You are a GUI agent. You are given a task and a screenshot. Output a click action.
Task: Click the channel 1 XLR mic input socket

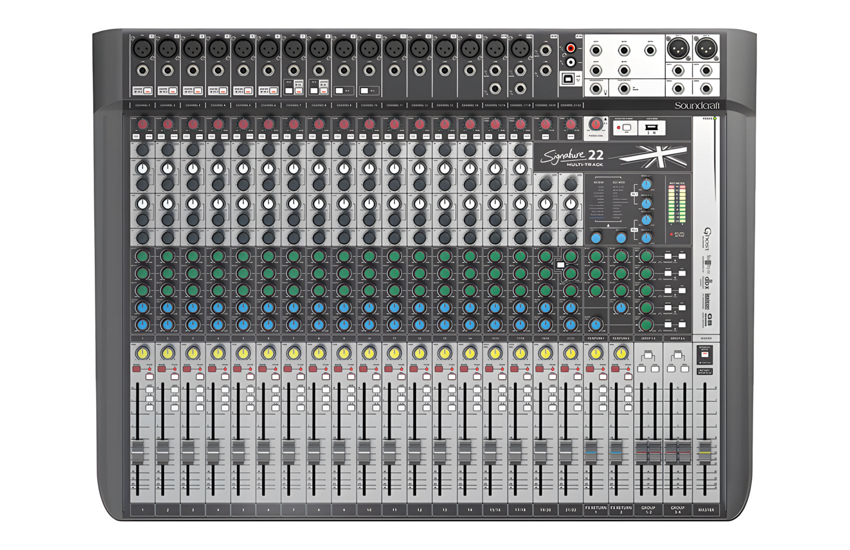(x=142, y=49)
